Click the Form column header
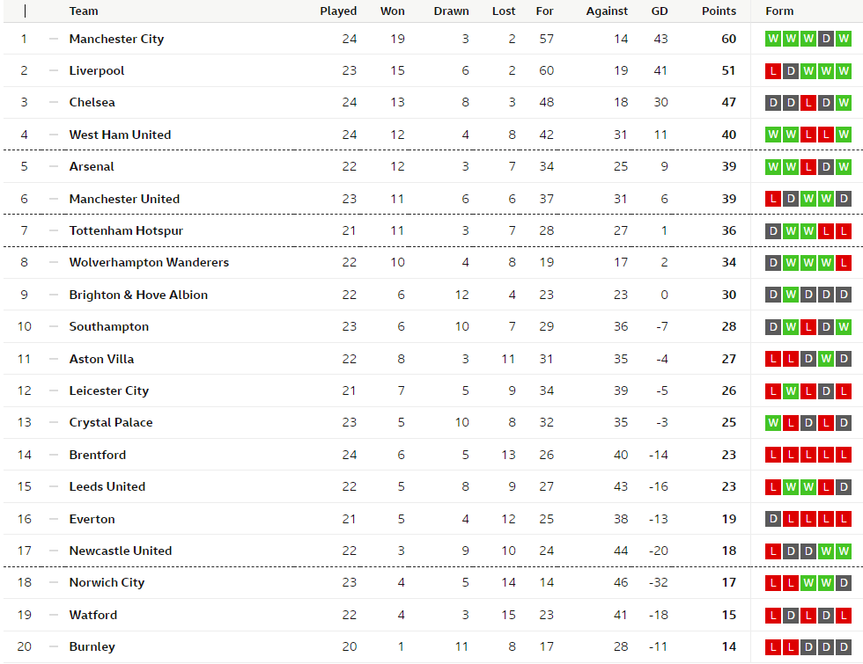The height and width of the screenshot is (664, 863). pyautogui.click(x=779, y=11)
